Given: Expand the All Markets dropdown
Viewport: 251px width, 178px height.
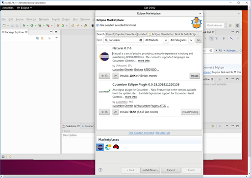Looking at the screenshot, I should 166,40.
